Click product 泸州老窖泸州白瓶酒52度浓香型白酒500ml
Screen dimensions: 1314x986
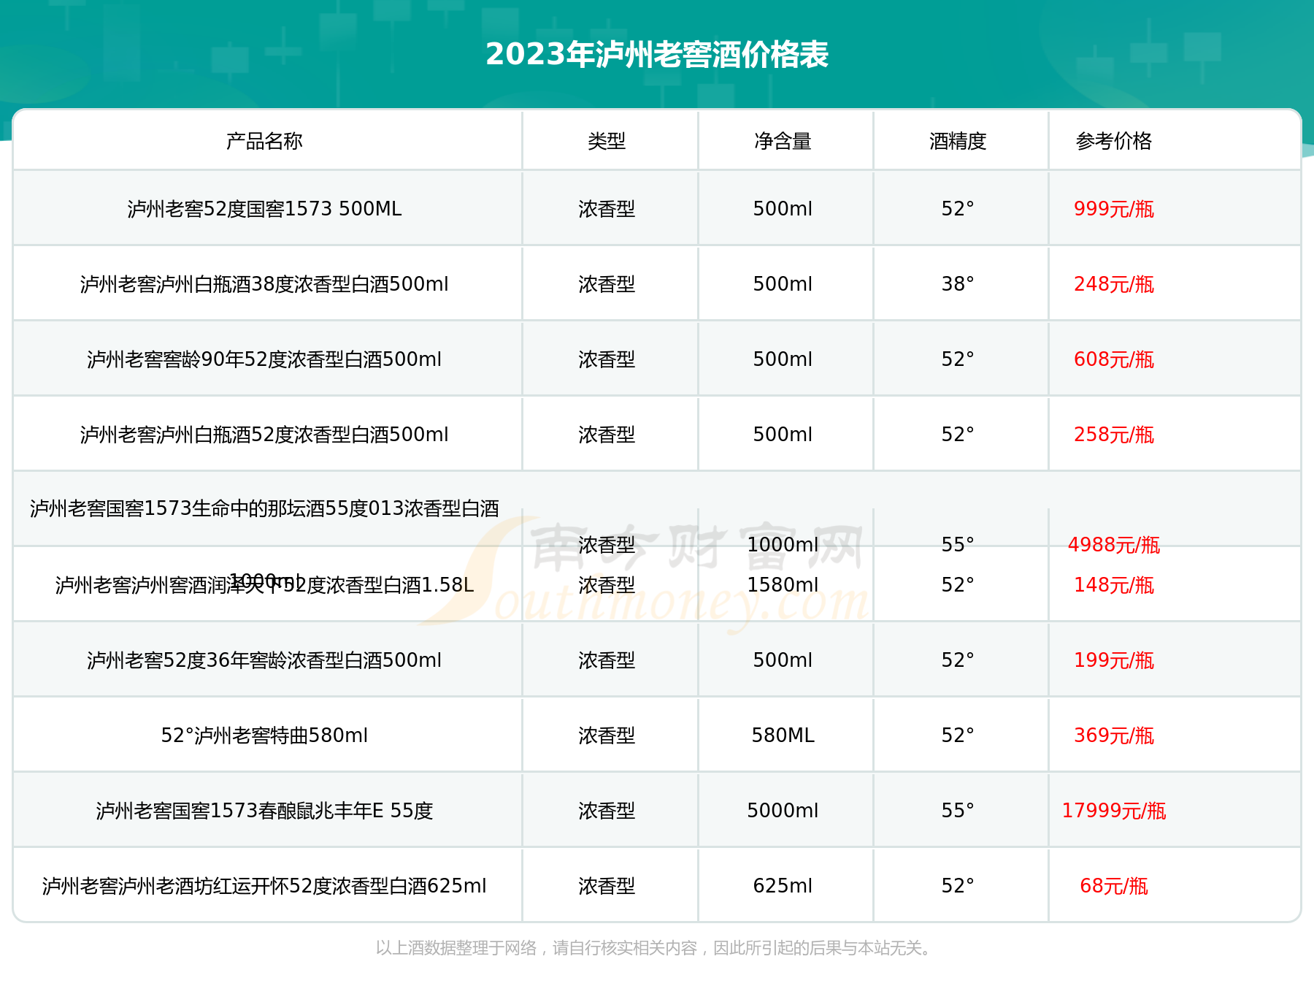264,435
